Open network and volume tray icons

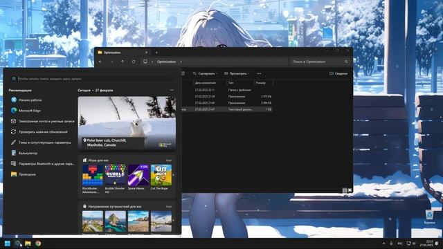tap(410, 243)
